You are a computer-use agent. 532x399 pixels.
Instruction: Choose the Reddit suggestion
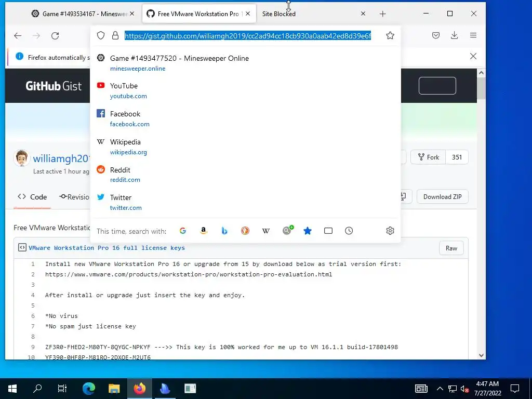245,175
